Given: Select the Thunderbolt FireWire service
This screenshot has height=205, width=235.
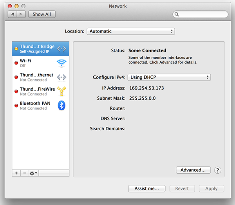Looking at the screenshot, I should (40, 91).
